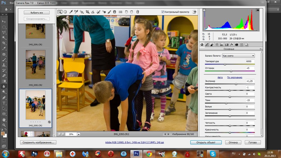
Task: Toggle shadow clipping warning in histogram
Action: click(x=204, y=10)
